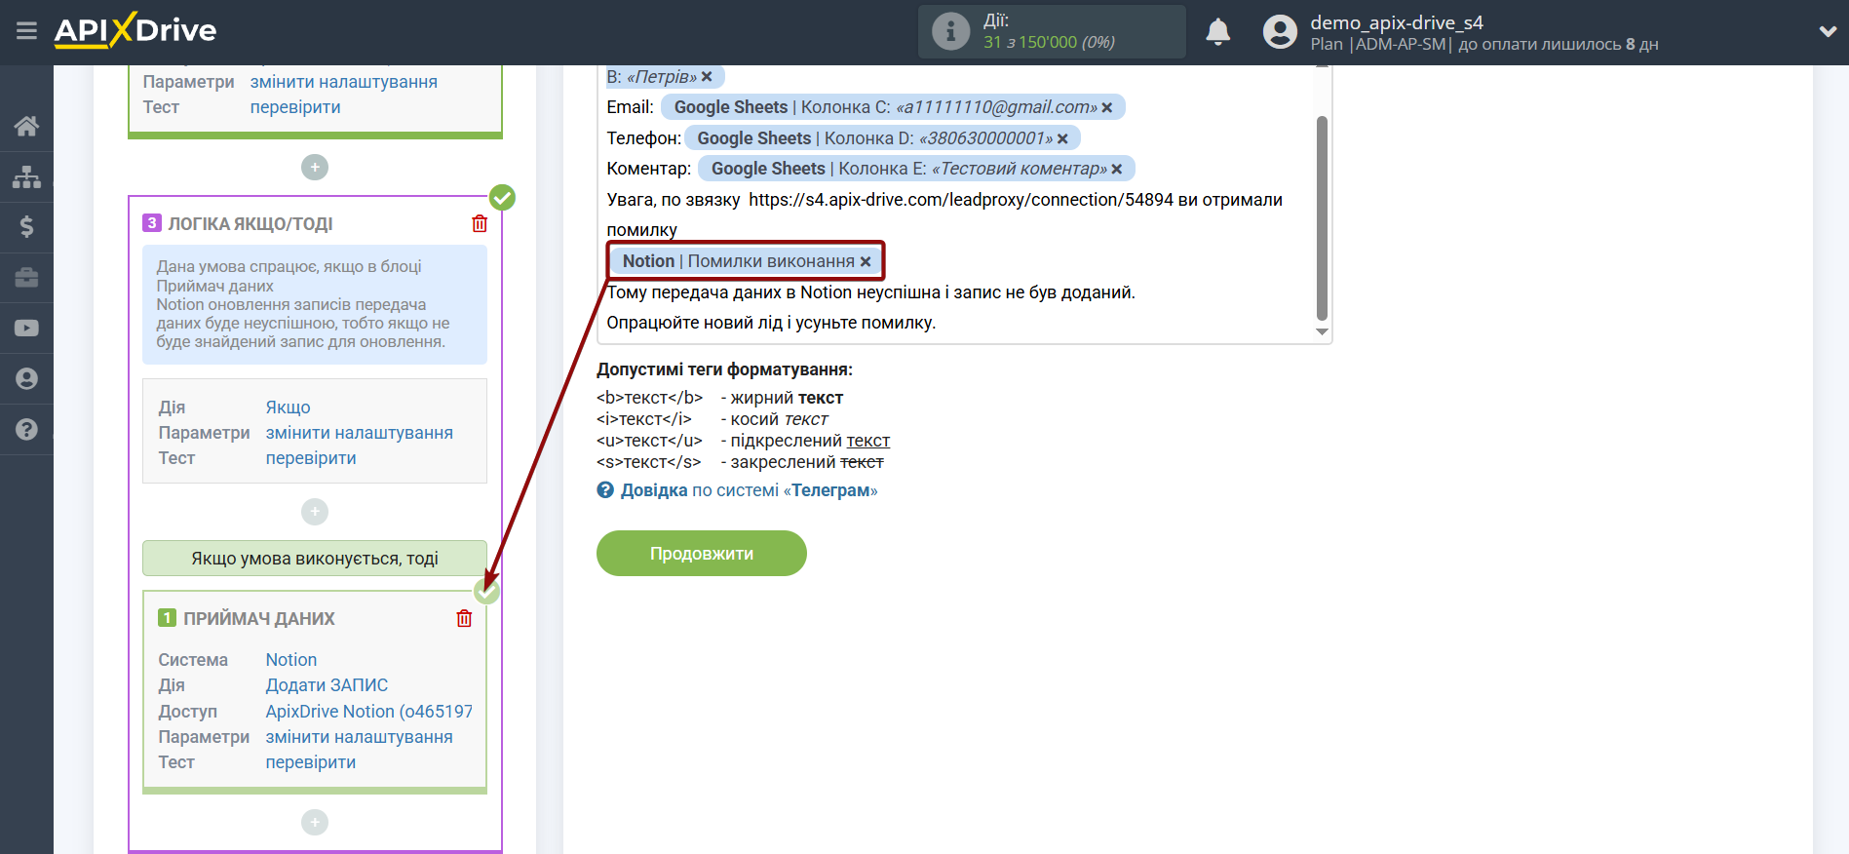The image size is (1849, 854).
Task: Remove the Телефон Колонка D tag
Action: point(1062,138)
